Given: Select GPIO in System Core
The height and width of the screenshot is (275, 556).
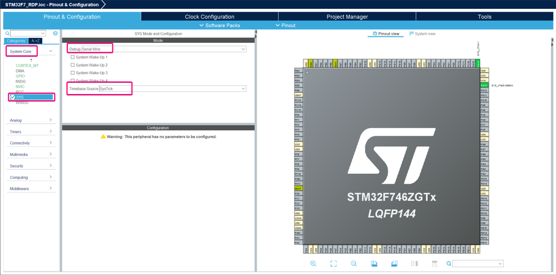Looking at the screenshot, I should [20, 76].
